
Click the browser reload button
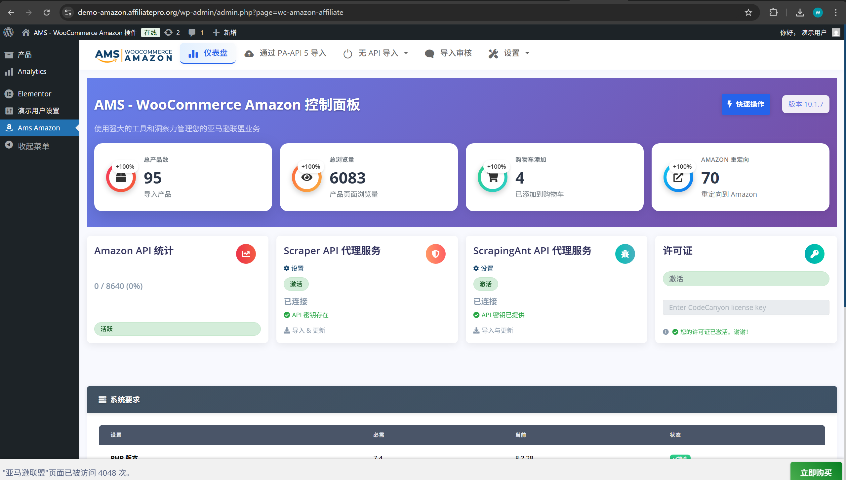pos(47,13)
